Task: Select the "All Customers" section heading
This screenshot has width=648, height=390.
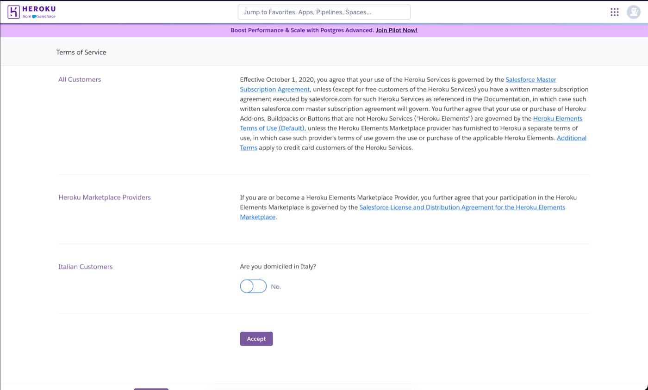Action: [80, 79]
